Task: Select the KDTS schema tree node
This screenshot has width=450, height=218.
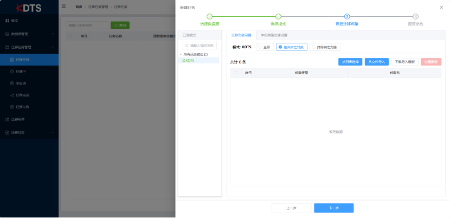Action: coord(198,60)
